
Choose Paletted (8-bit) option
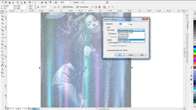pyautogui.click(x=131, y=38)
